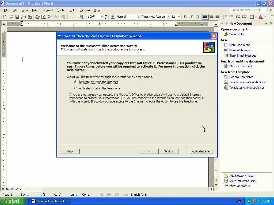Toggle Bold formatting

coord(185,17)
